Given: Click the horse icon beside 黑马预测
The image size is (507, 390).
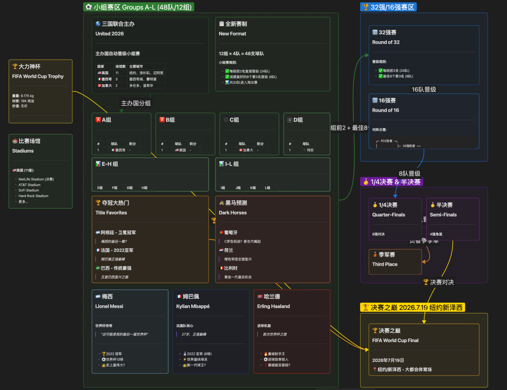Looking at the screenshot, I should [222, 203].
